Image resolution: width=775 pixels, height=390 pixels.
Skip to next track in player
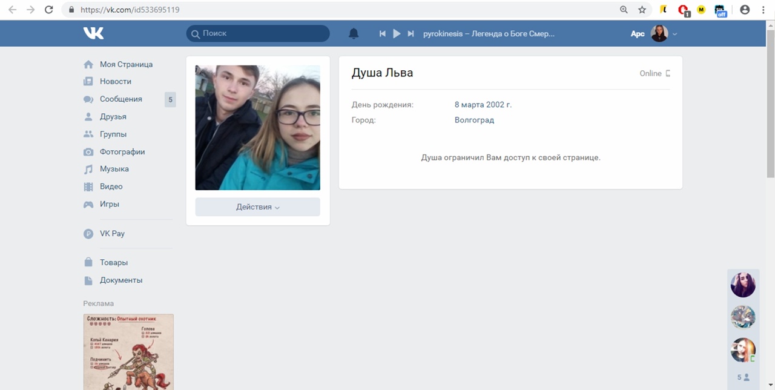tap(411, 34)
